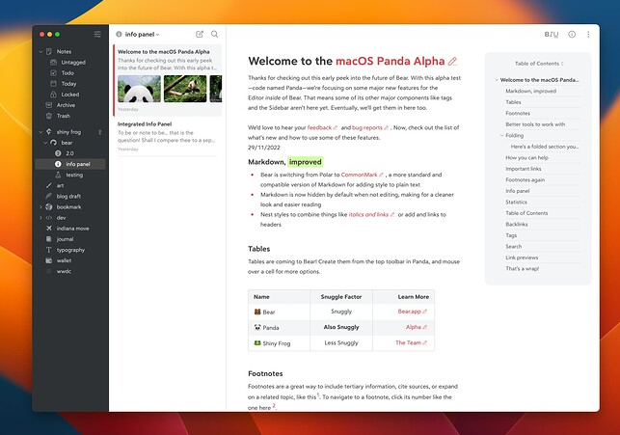
Task: Go to That's a wrap! entry
Action: [522, 268]
